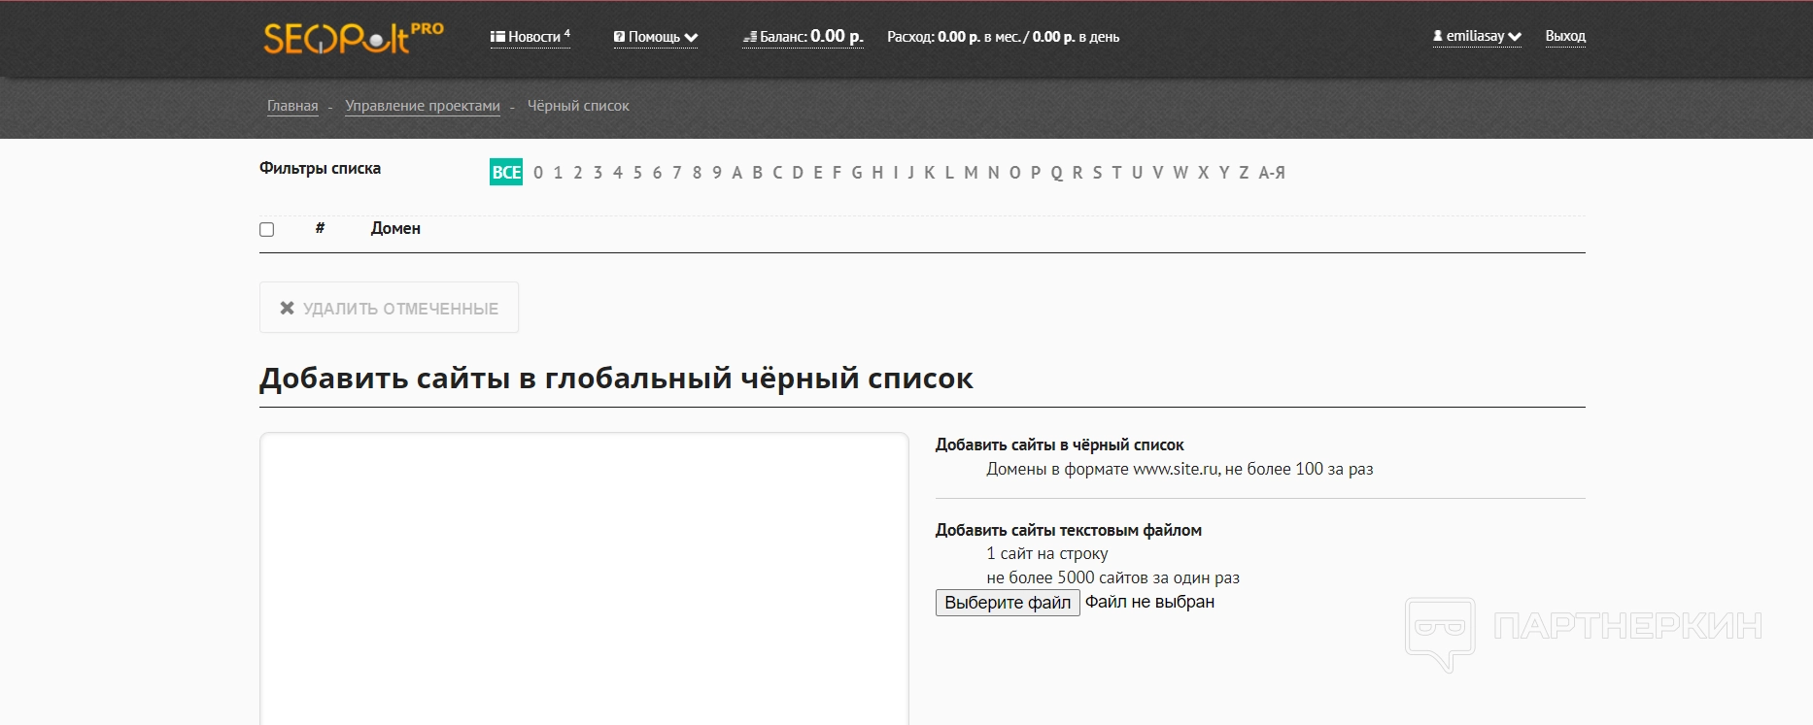Viewport: 1813px width, 725px height.
Task: Filter the list by digit 1
Action: [558, 173]
